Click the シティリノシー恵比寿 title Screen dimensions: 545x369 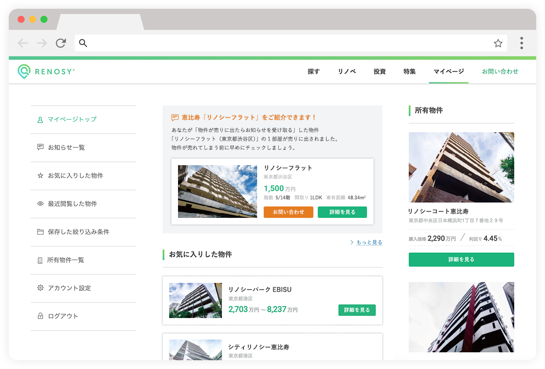click(259, 347)
